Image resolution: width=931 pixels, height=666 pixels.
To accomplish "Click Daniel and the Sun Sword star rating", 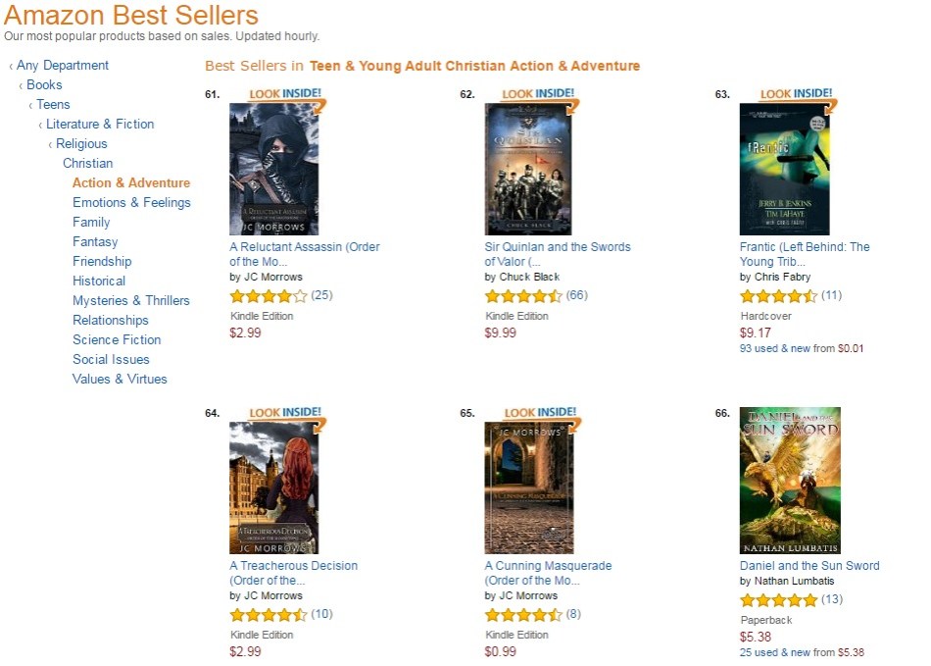I will pos(778,599).
